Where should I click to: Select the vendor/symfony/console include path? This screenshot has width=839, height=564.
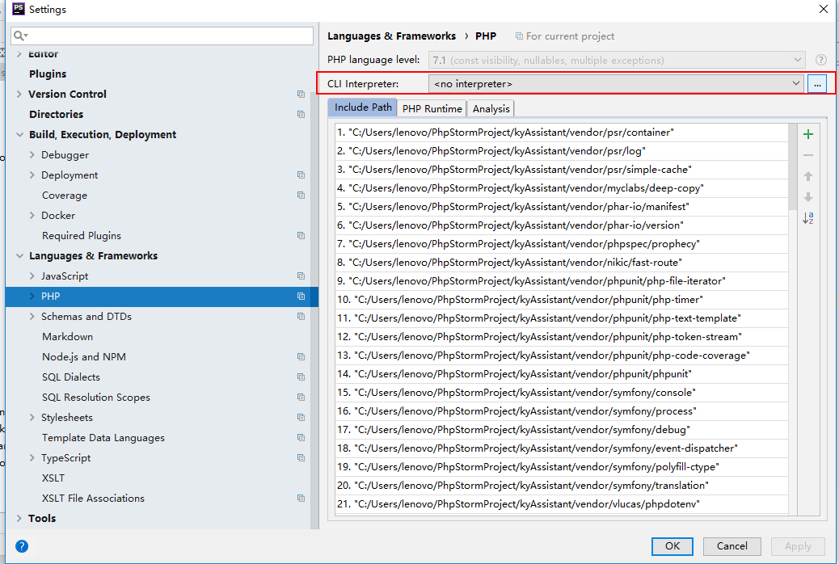coord(562,392)
